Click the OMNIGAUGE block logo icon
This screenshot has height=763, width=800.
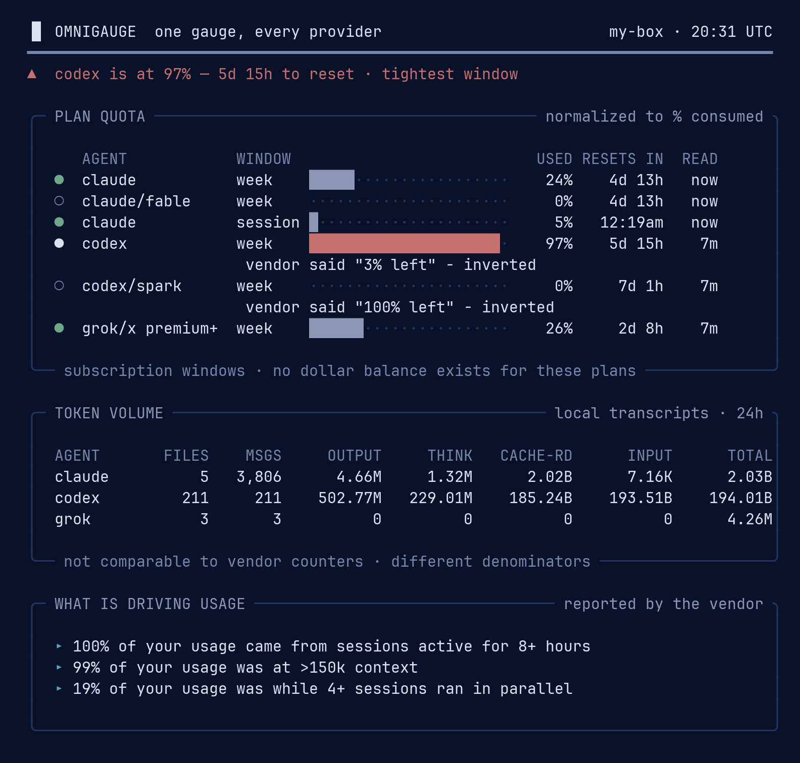coord(36,31)
